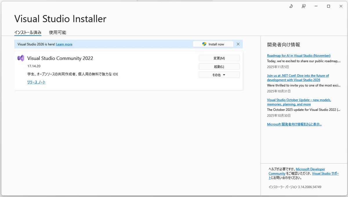This screenshot has width=348, height=197.
Task: Open the feedback icon in title bar
Action: coord(303,6)
